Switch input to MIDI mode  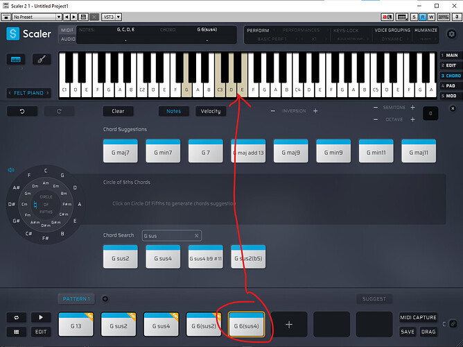tap(67, 30)
